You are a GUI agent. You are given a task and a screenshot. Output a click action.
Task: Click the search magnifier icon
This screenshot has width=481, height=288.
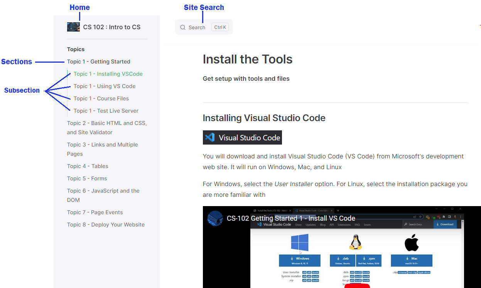point(183,27)
